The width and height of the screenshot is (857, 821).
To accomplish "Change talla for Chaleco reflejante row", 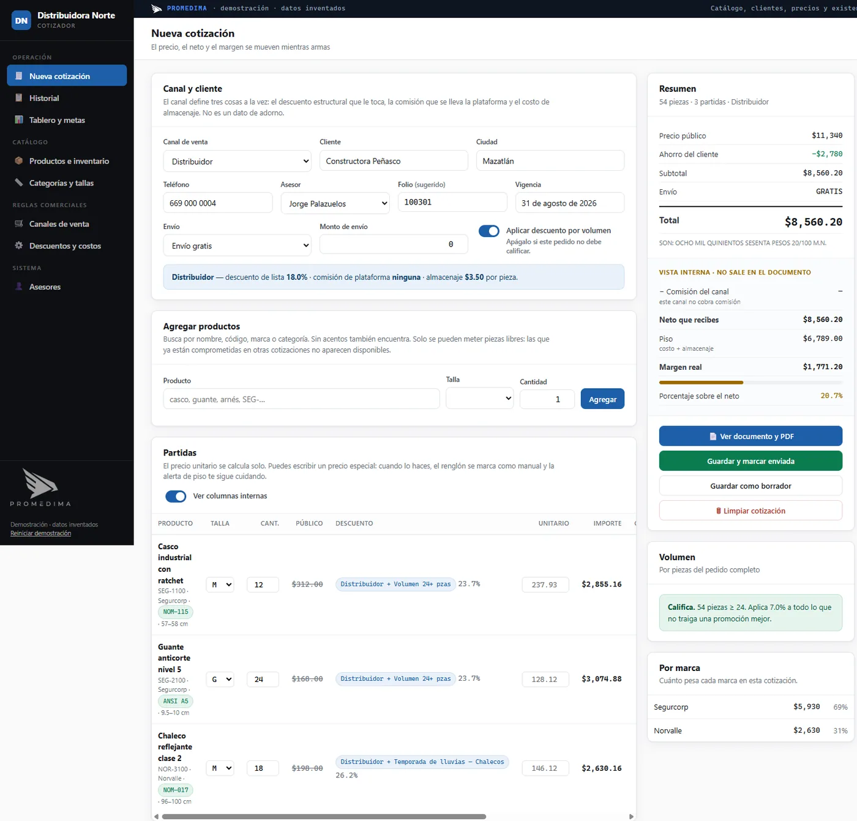I will (x=220, y=768).
